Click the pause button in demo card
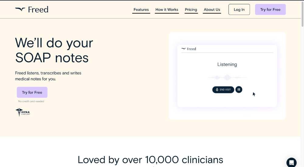The image size is (304, 167). tap(239, 90)
